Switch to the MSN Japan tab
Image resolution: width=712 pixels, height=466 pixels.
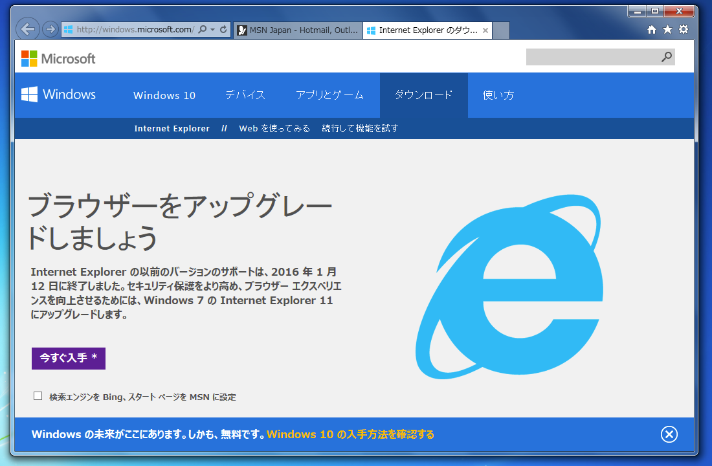point(298,30)
